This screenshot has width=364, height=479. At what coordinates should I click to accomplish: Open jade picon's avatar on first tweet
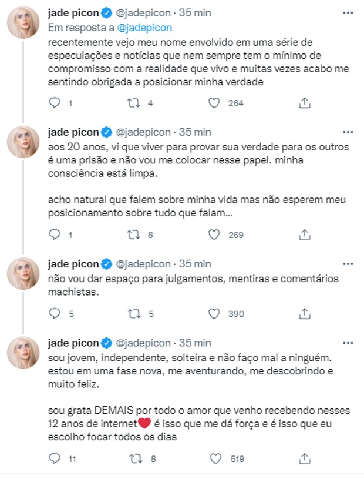[x=23, y=24]
